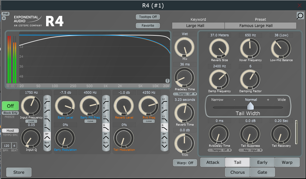This screenshot has height=179, width=306.
Task: Click the Tail Width slider handle
Action: (x=250, y=106)
